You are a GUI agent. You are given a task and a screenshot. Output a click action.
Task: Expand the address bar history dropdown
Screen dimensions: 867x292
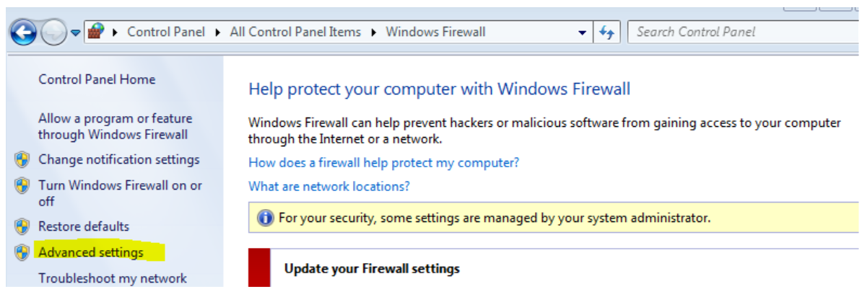[583, 32]
